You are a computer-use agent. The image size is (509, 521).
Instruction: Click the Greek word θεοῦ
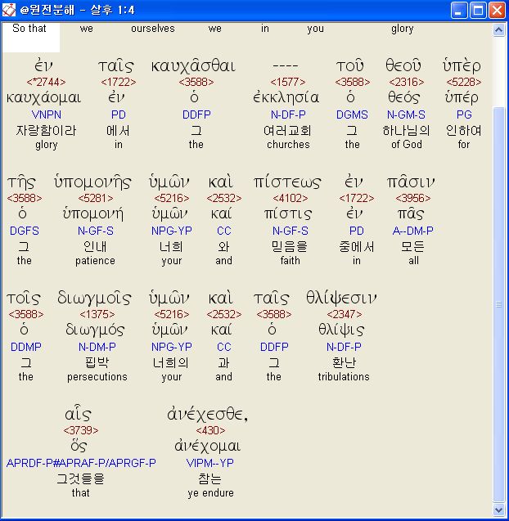pos(403,65)
